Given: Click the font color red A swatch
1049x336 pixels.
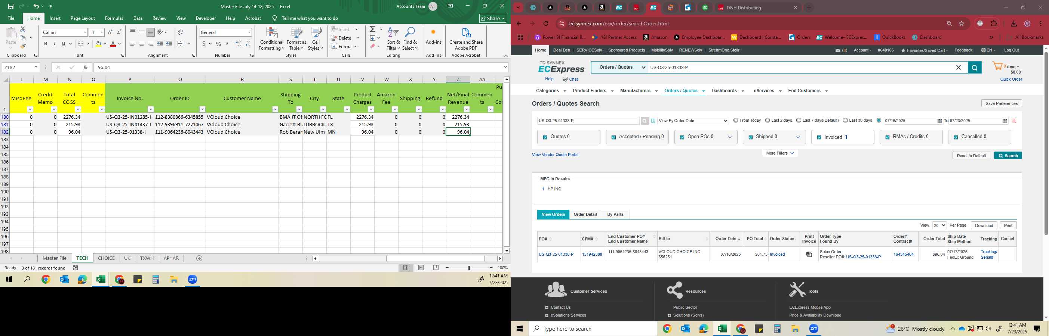Looking at the screenshot, I should pyautogui.click(x=113, y=44).
